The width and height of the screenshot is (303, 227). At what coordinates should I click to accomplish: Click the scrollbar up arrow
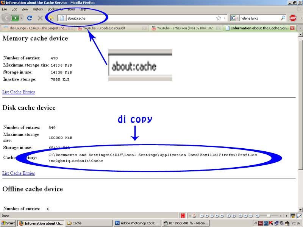tap(300, 35)
